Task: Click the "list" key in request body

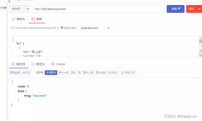Action: click(x=18, y=44)
